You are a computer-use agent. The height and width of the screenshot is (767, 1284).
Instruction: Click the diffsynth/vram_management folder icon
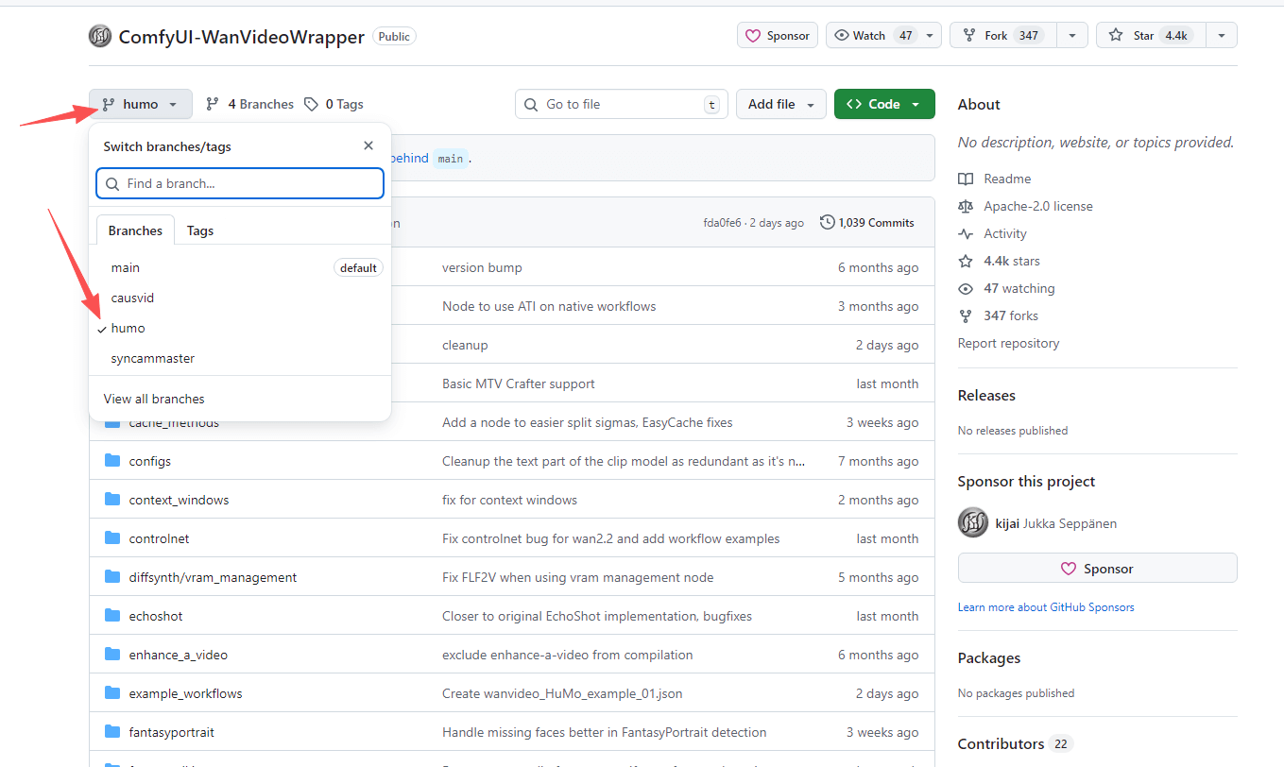pos(112,577)
